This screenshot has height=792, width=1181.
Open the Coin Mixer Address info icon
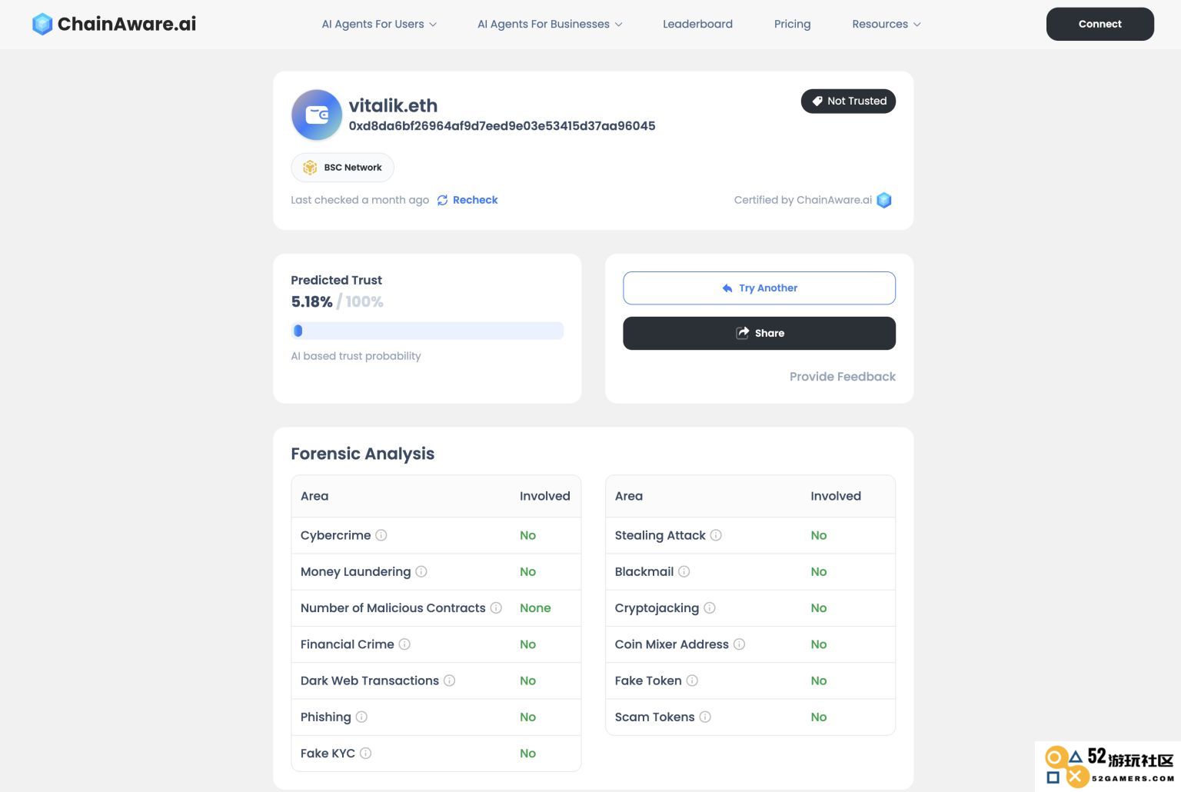tap(739, 644)
